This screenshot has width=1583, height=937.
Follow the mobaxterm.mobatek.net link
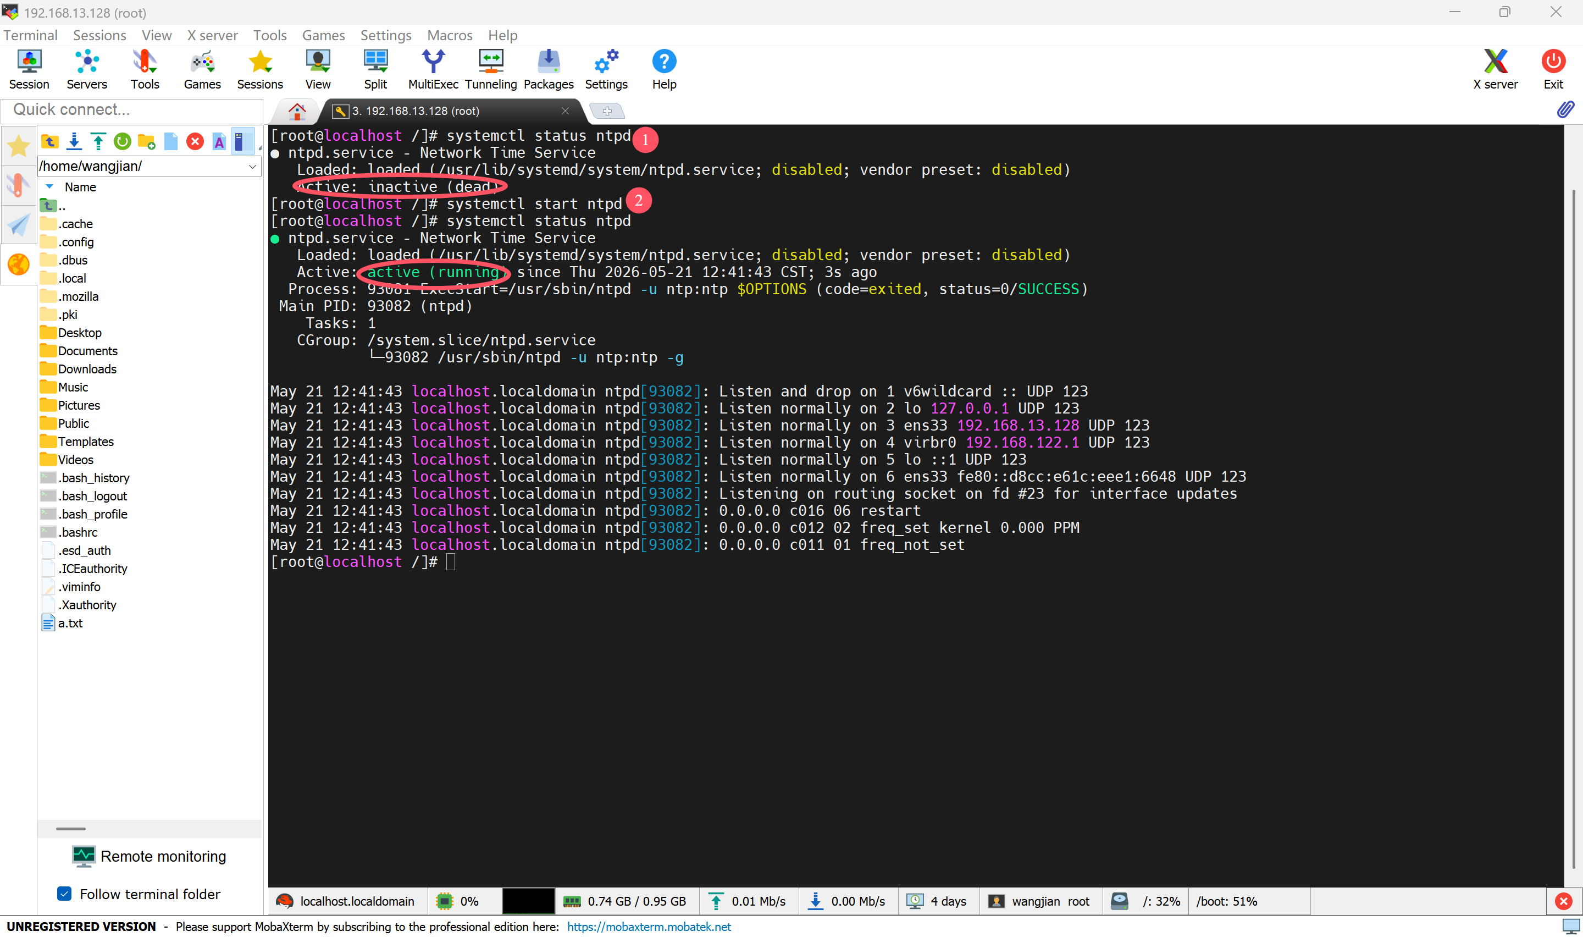(x=649, y=926)
